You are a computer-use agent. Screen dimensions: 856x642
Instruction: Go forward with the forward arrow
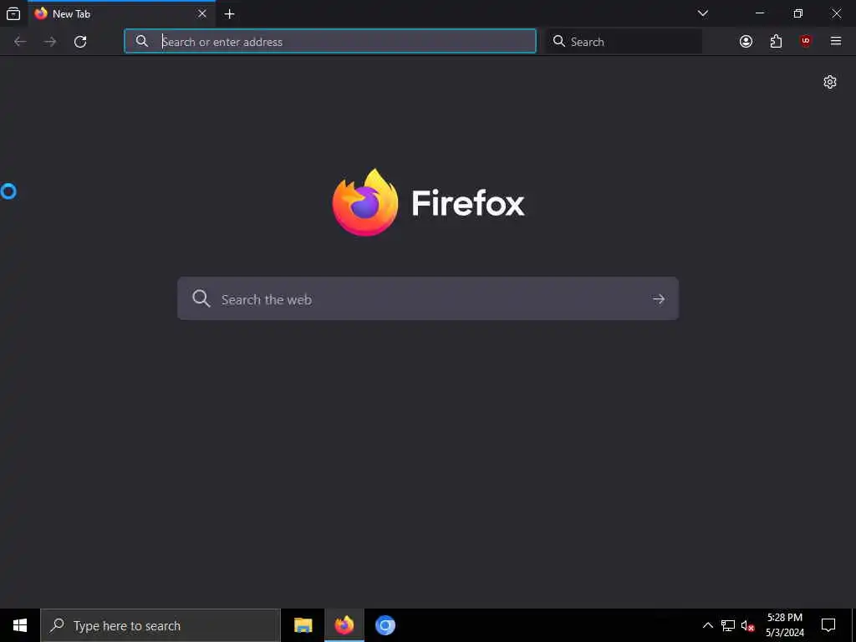50,42
